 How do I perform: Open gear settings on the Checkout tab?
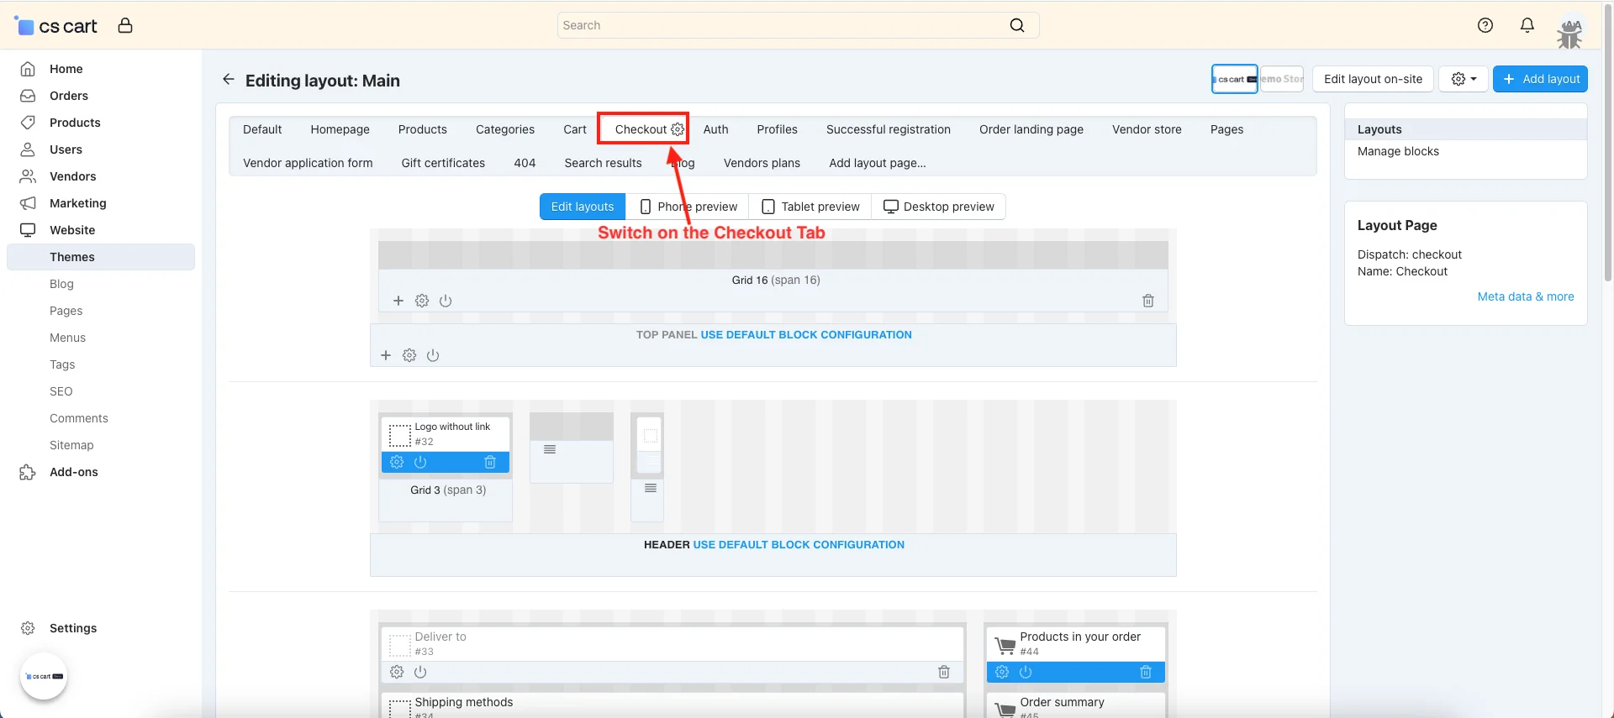(678, 129)
